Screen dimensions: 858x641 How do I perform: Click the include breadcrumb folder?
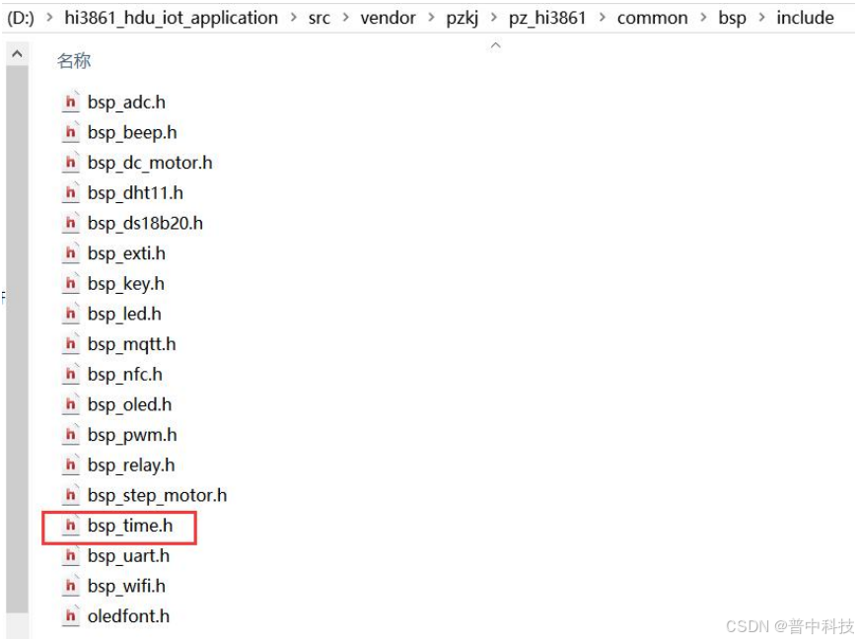pyautogui.click(x=805, y=18)
